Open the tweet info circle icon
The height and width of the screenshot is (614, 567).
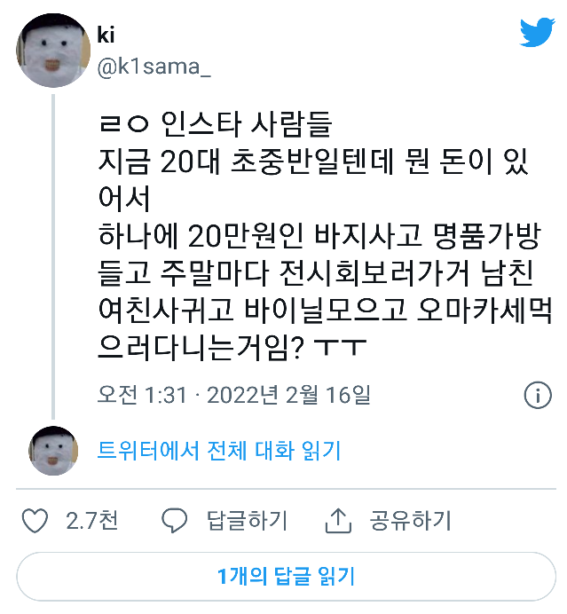pyautogui.click(x=538, y=395)
